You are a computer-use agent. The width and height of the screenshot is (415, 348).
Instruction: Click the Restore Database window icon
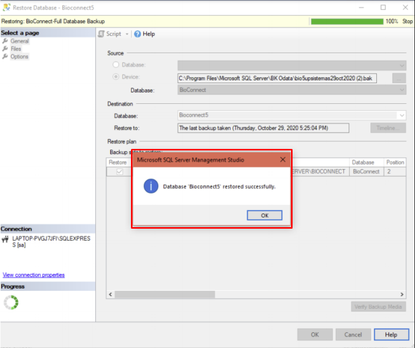(7, 8)
